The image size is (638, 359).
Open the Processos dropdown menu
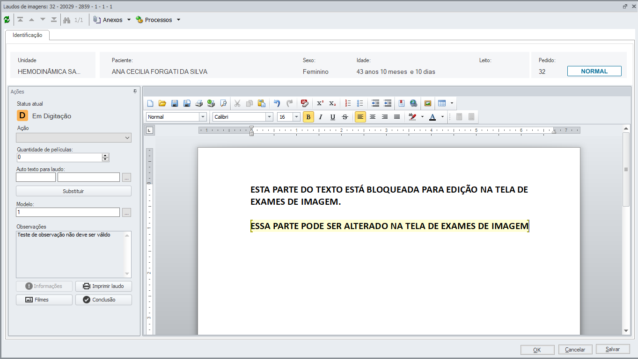click(158, 20)
